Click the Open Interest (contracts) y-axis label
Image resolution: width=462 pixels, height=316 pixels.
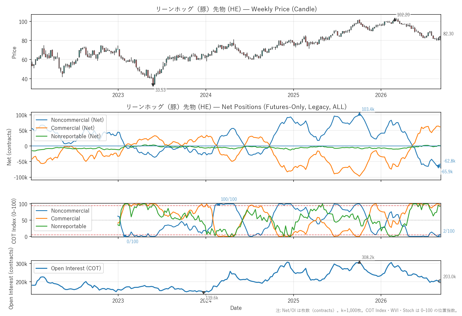click(11, 278)
